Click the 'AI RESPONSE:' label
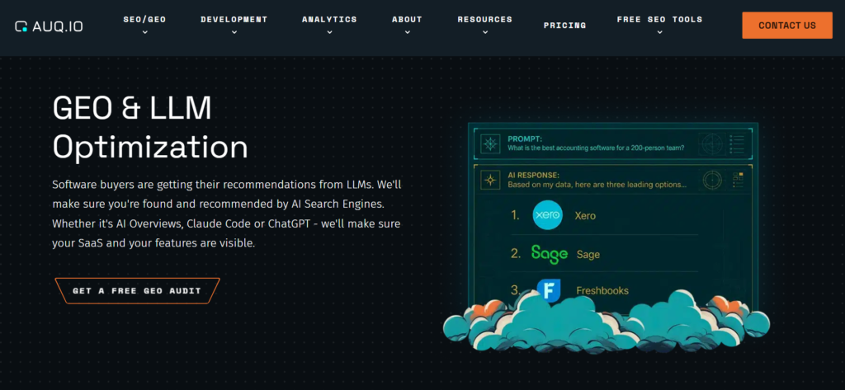 (534, 175)
